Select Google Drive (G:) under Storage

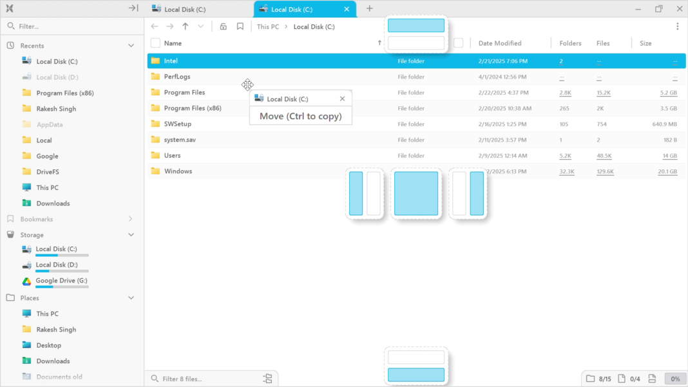(61, 281)
